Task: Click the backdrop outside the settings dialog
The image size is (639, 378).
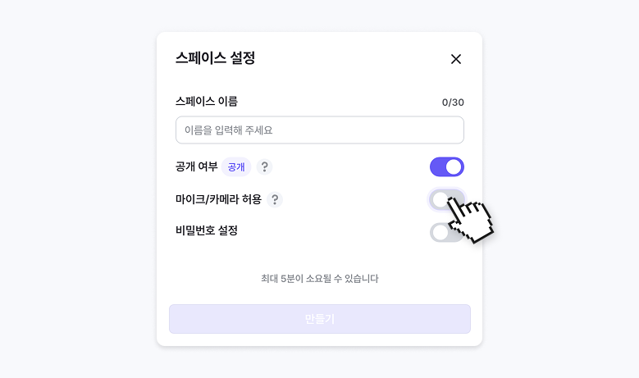Action: [x=74, y=189]
